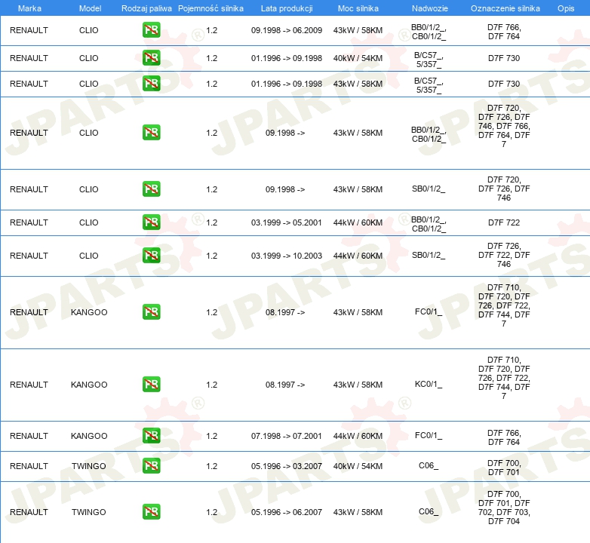Click the Nadwozie column header
Image resolution: width=590 pixels, height=543 pixels.
click(428, 8)
